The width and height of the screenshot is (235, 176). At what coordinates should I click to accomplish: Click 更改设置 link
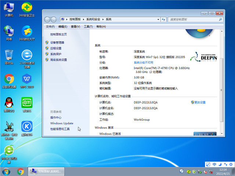(x=200, y=102)
